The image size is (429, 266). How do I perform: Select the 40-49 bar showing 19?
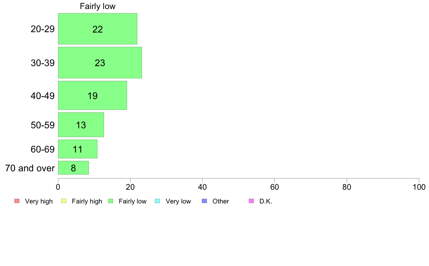tap(92, 95)
